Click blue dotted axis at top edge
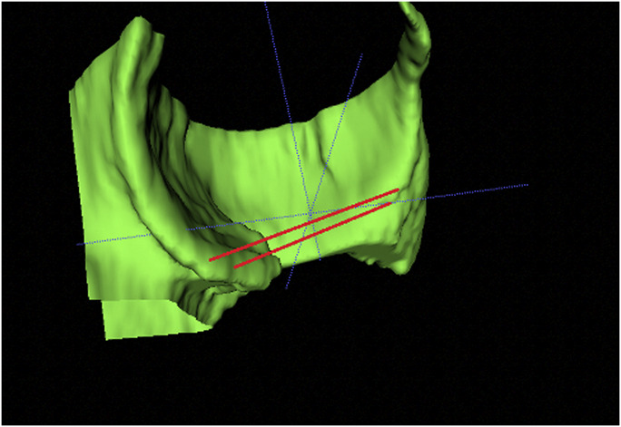 click(266, 4)
